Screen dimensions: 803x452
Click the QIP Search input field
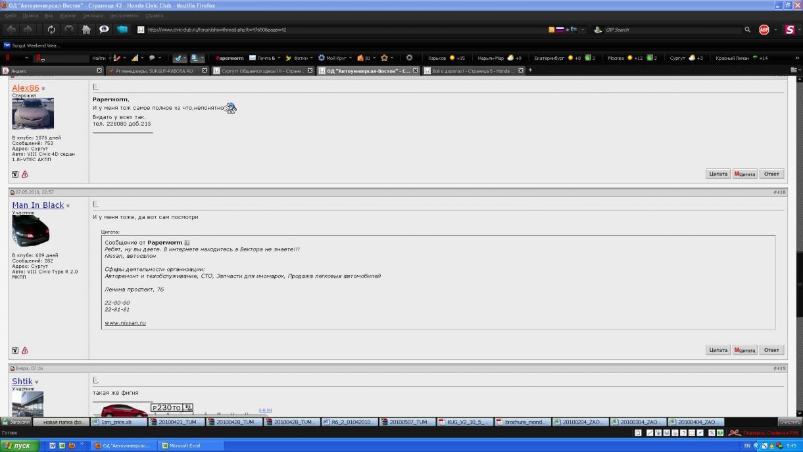coord(671,30)
